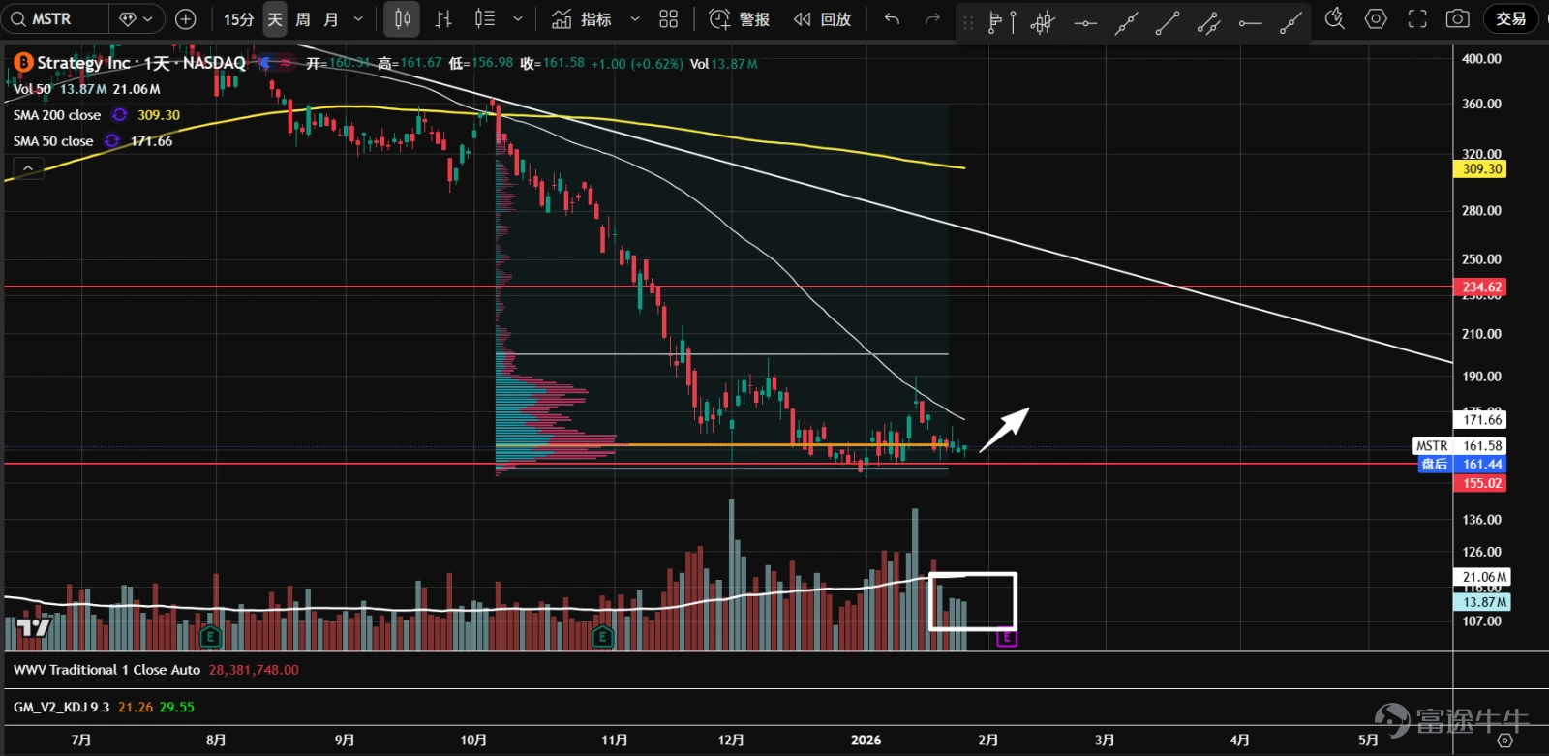
Task: Open the MSTR symbol search field
Action: point(55,18)
